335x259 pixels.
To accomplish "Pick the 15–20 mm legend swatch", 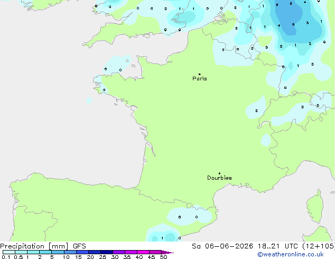I will [82, 252].
